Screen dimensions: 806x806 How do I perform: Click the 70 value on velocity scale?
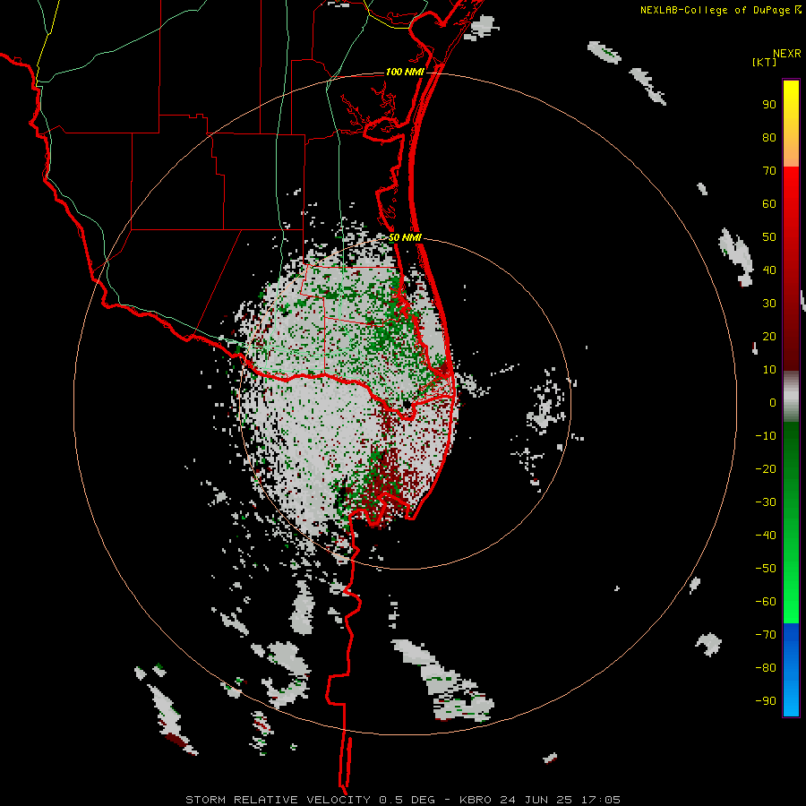point(769,171)
